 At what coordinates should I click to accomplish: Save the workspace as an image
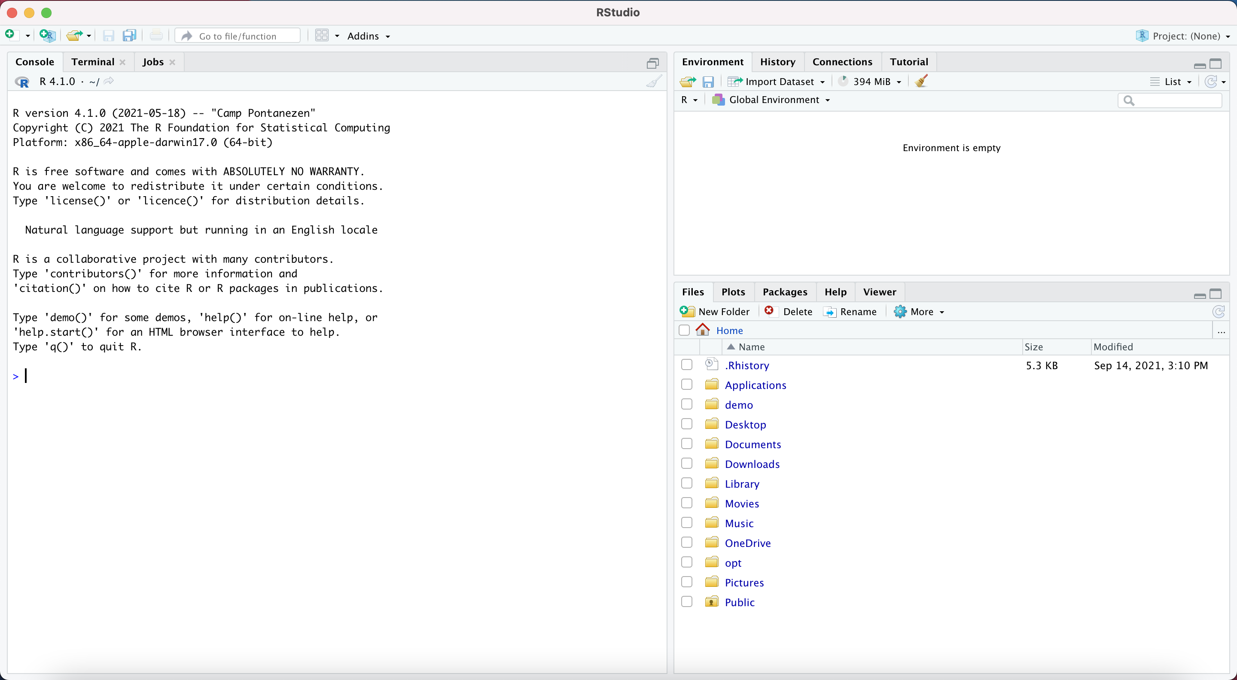708,82
